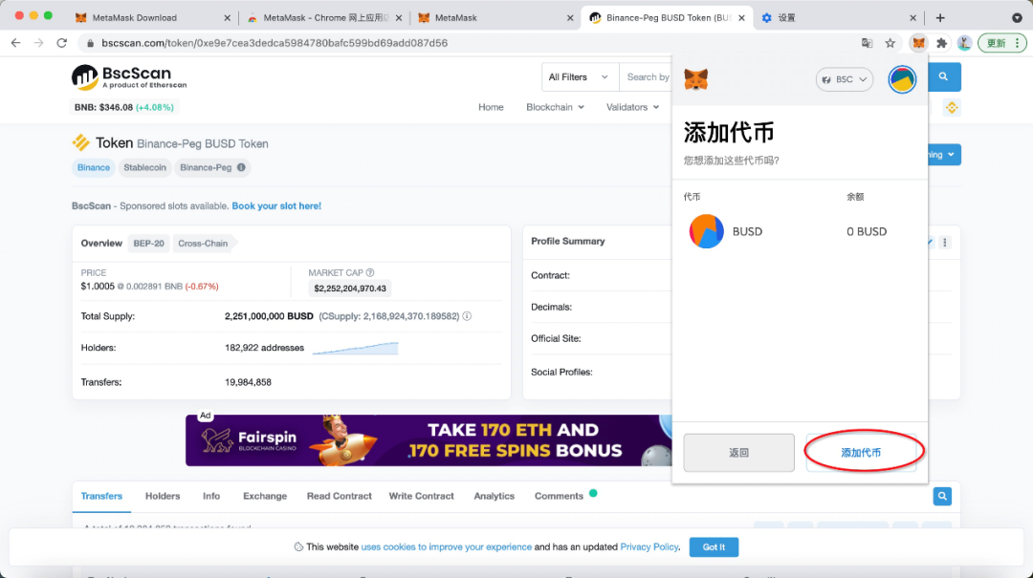Select the BEP-20 label
The image size is (1033, 578).
149,244
